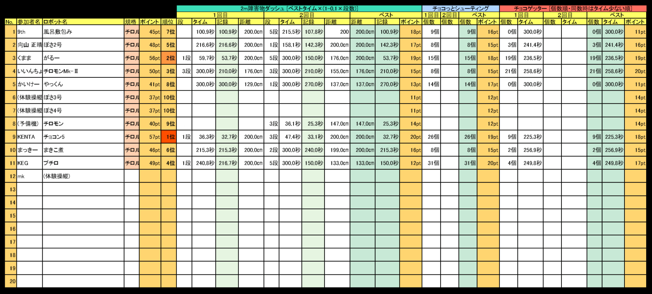Click participant cell 'KENTA'
Image resolution: width=652 pixels, height=294 pixels.
click(x=30, y=137)
